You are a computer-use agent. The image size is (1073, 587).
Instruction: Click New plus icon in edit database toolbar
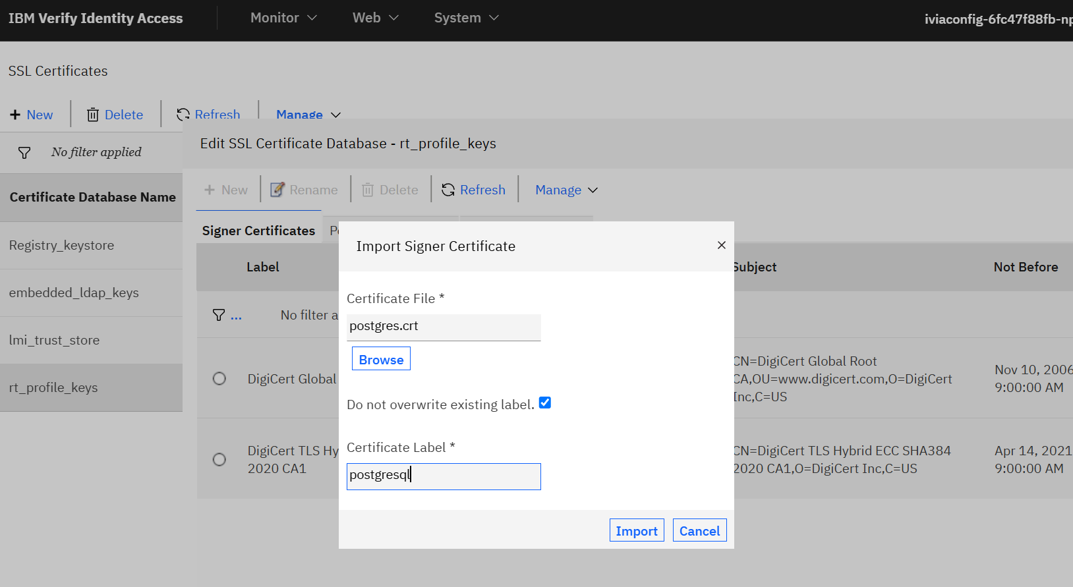[x=210, y=190]
